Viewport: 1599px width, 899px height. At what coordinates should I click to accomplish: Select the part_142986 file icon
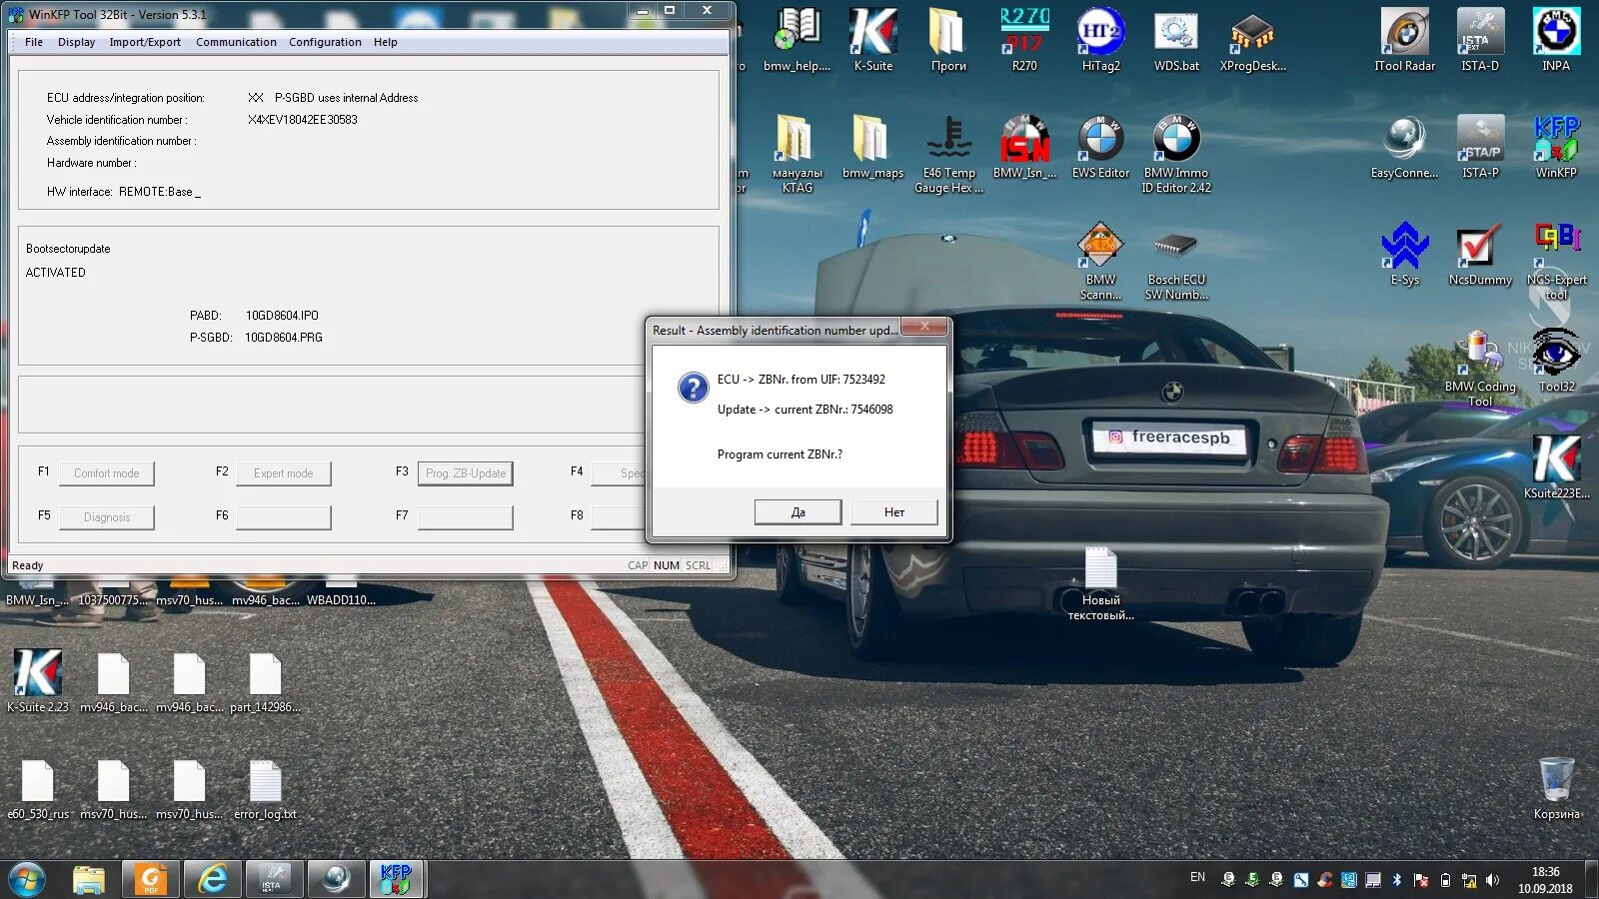(265, 681)
